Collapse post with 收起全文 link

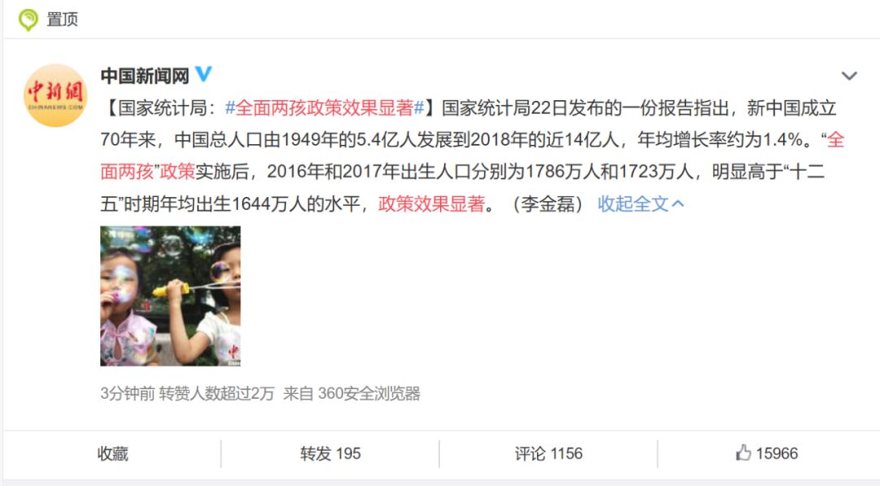(x=633, y=204)
